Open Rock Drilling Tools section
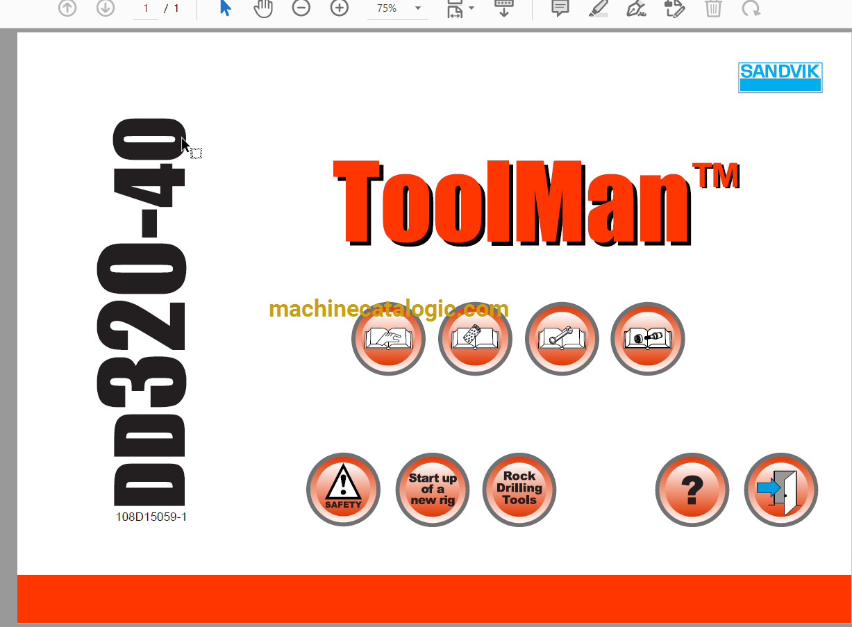This screenshot has height=627, width=852. point(519,490)
